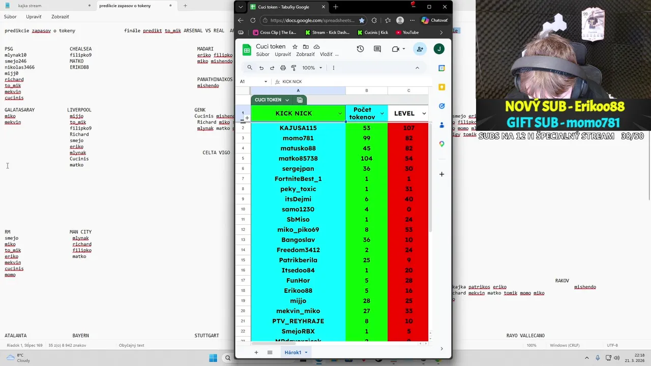Open Súbor menu in Google Sheets

[x=262, y=54]
